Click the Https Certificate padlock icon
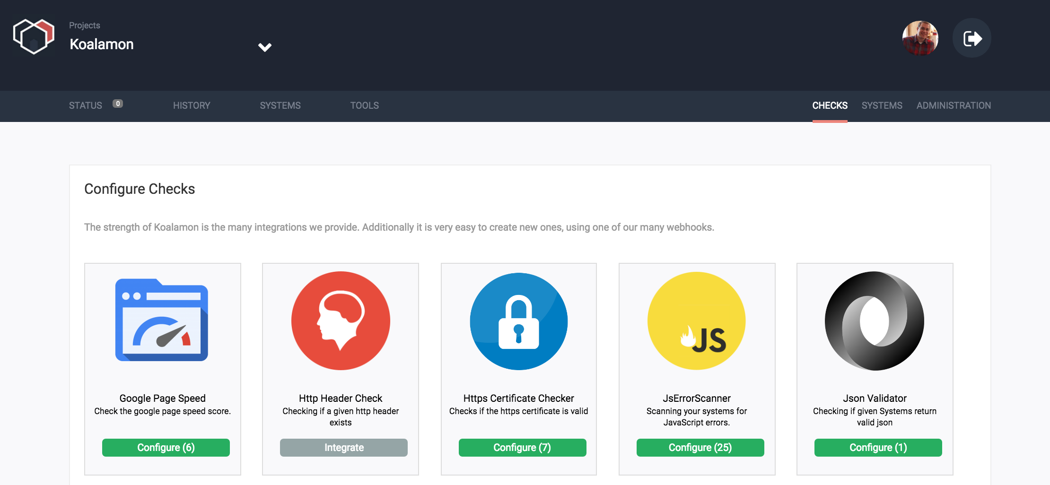Viewport: 1050px width, 485px height. pyautogui.click(x=519, y=321)
